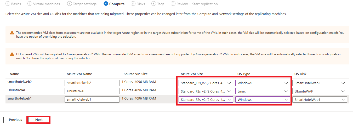Viewport: 353px width, 125px height.
Task: Switch to the Virtual machines tab
Action: [44, 4]
